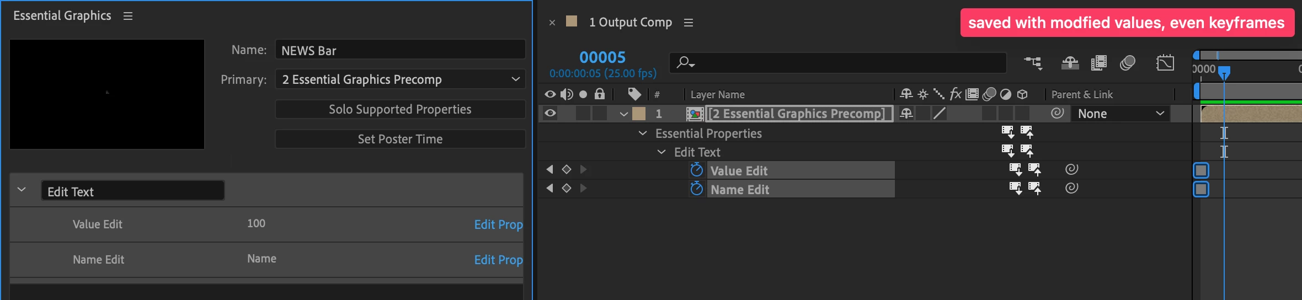
Task: Toggle the Value Edit stopwatch
Action: (x=697, y=170)
